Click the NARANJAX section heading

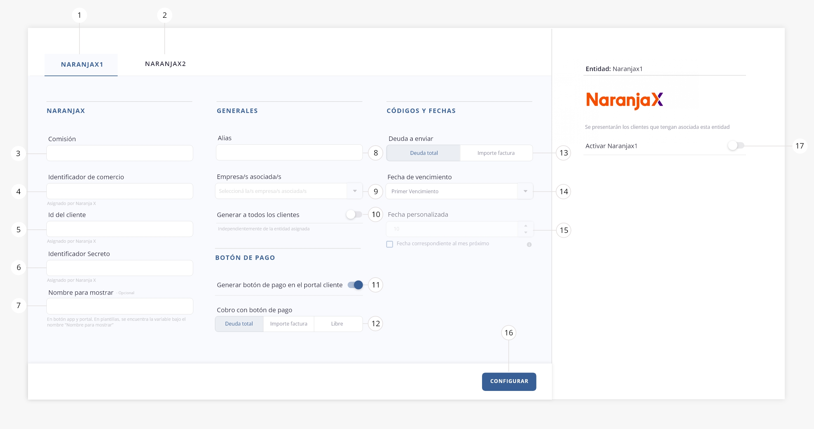(66, 111)
